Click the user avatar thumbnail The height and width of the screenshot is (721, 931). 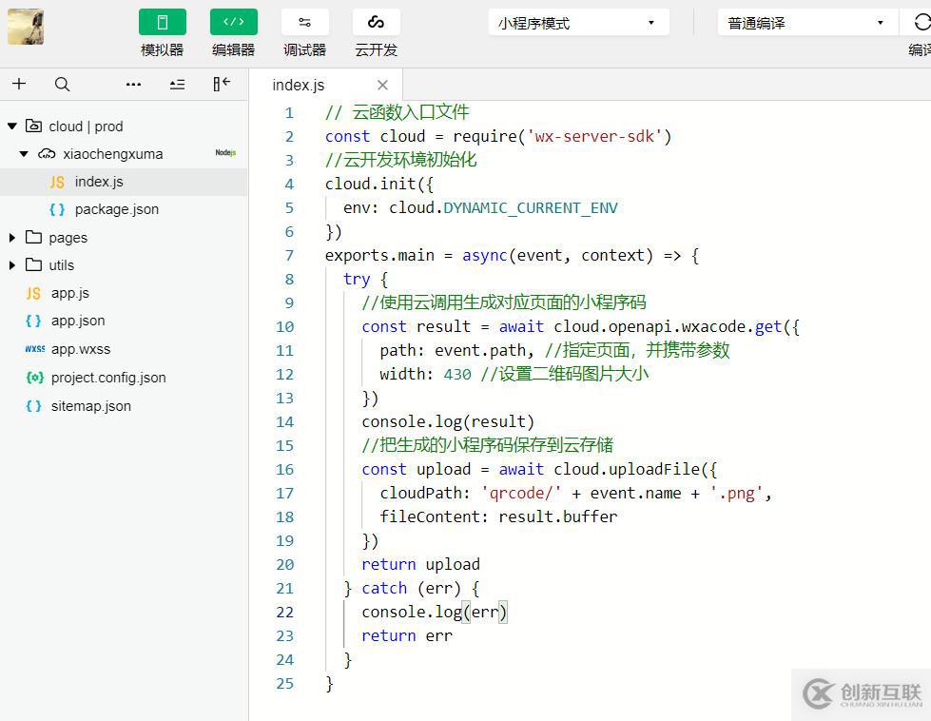26,27
